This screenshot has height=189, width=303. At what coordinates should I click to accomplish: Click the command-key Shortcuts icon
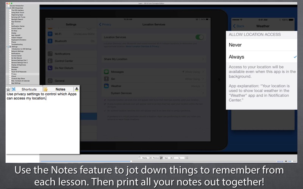coord(14,89)
